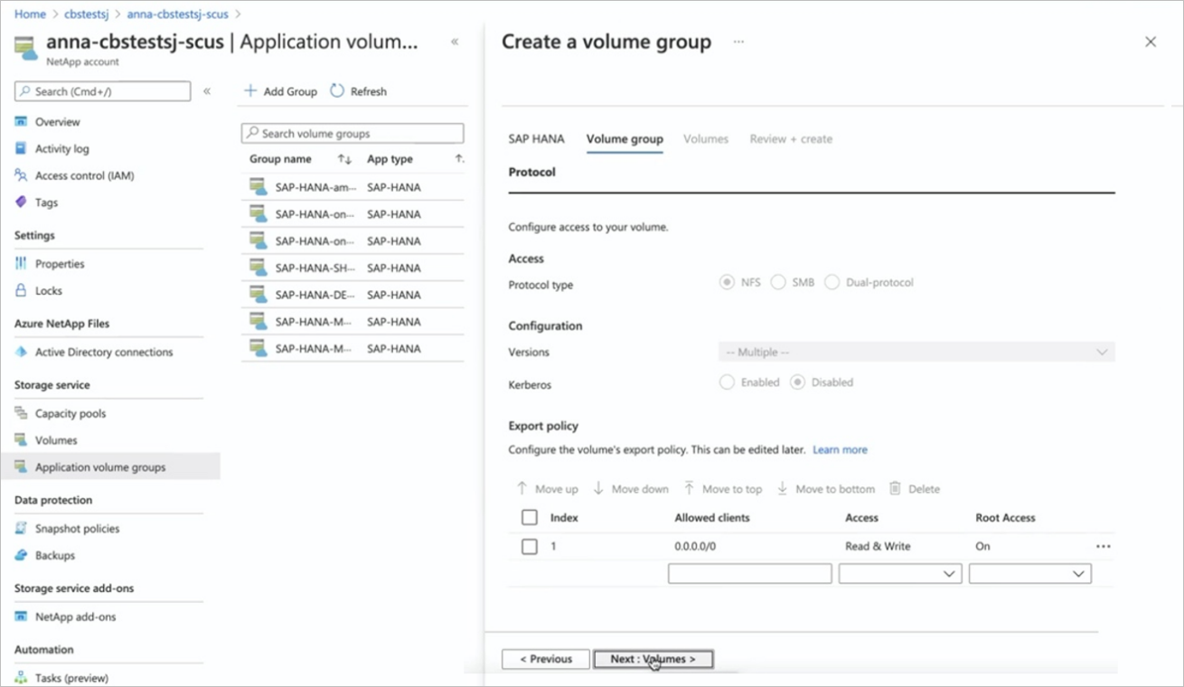Image resolution: width=1184 pixels, height=687 pixels.
Task: Click Move to bottom icon
Action: point(783,488)
